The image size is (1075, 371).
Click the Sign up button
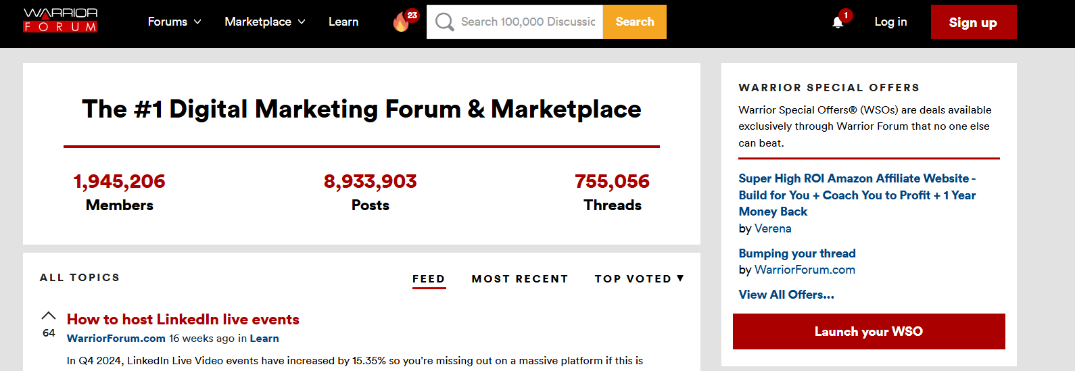click(x=973, y=22)
